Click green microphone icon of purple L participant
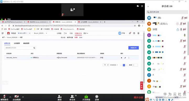Image resolution: width=189 pixels, height=101 pixels. click(x=185, y=35)
